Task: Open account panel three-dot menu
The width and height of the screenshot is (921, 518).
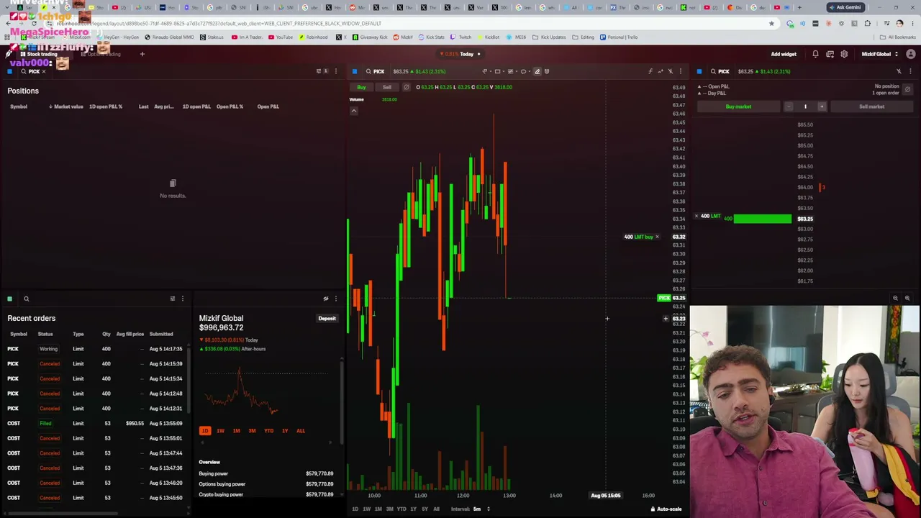Action: click(335, 299)
